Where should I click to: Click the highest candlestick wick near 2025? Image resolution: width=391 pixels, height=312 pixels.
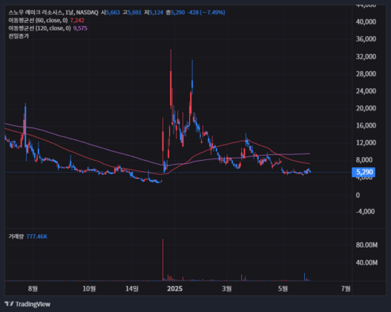(x=171, y=61)
